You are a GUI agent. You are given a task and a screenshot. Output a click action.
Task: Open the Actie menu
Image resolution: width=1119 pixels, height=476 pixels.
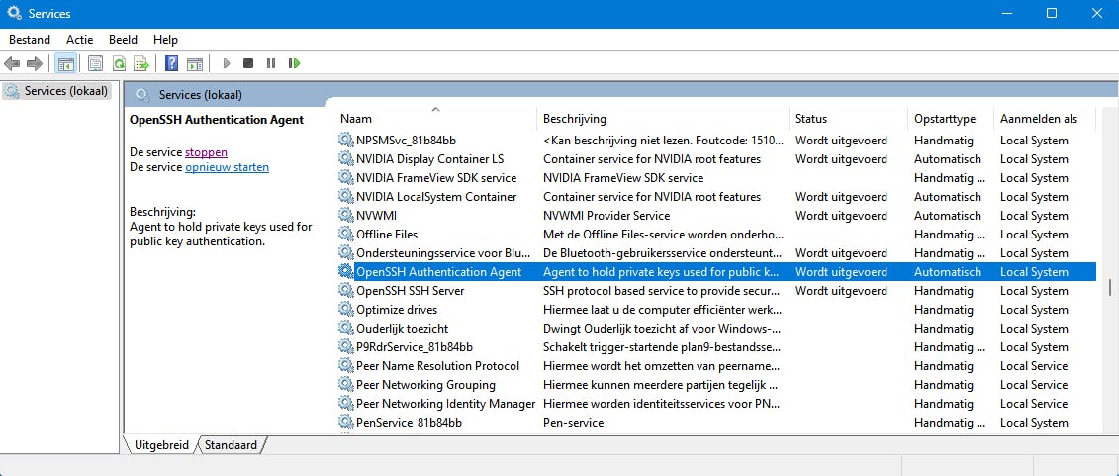tap(80, 40)
